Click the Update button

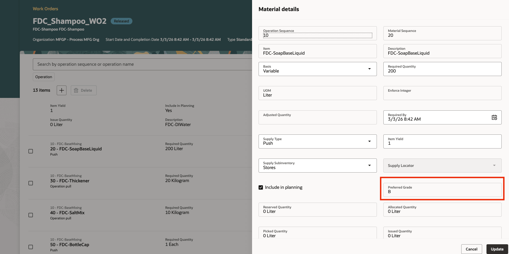pos(497,249)
